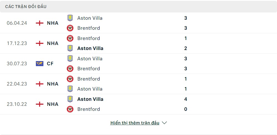Click world map flag beside CF
The width and height of the screenshot is (277, 135).
(x=40, y=64)
